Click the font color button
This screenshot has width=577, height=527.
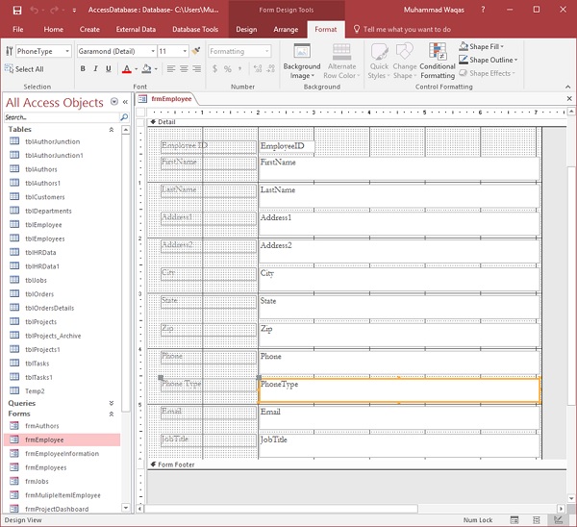[126, 69]
